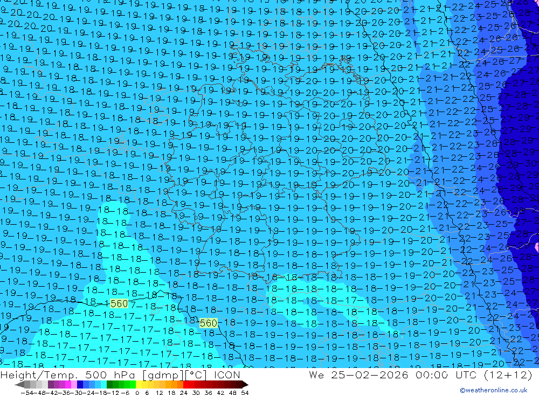Image resolution: width=539 pixels, height=395 pixels.
Task: Click the gray left arrow end of legend
Action: coord(19,384)
